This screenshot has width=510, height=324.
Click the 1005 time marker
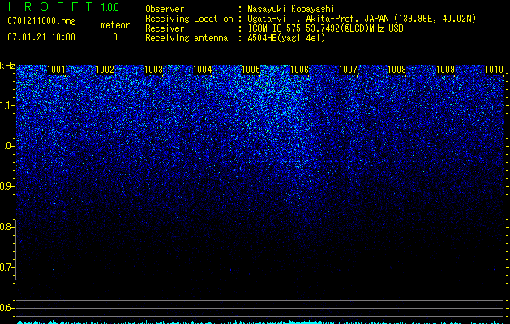pyautogui.click(x=251, y=70)
